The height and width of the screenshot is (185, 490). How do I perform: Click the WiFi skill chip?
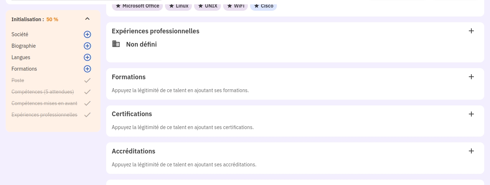pyautogui.click(x=235, y=6)
